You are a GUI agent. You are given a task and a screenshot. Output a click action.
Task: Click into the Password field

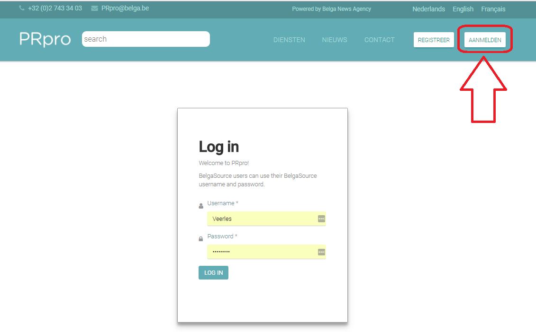(261, 252)
